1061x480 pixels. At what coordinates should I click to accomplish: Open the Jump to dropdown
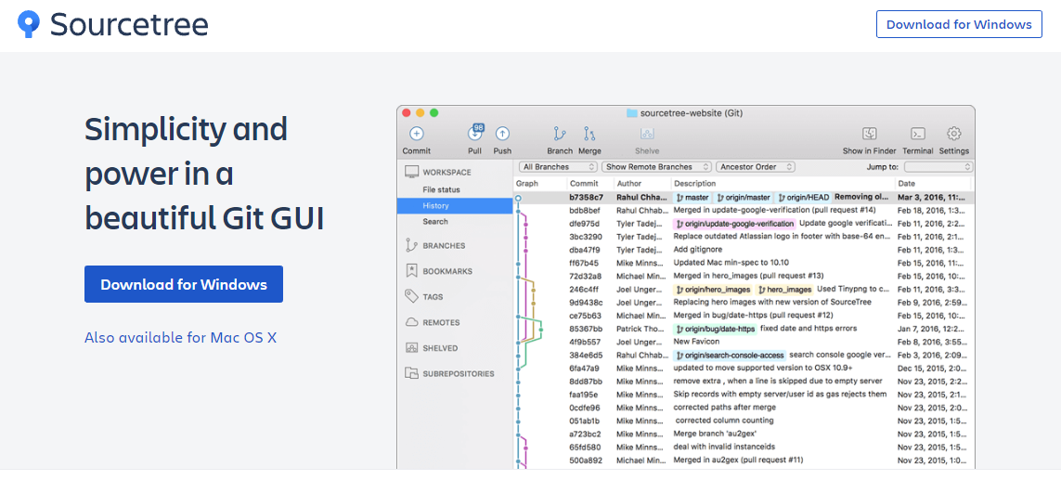pos(938,166)
